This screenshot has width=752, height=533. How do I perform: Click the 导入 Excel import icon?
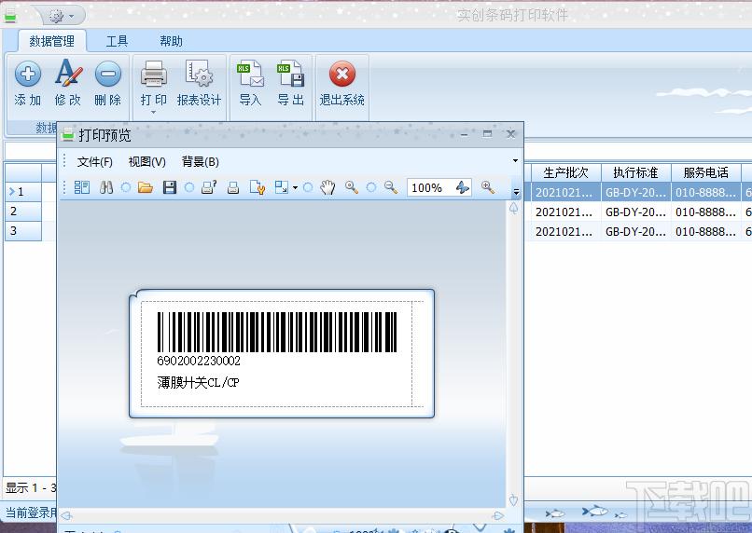coord(250,74)
